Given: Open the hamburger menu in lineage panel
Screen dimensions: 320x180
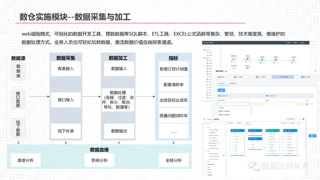Looking at the screenshot, I should [204, 119].
